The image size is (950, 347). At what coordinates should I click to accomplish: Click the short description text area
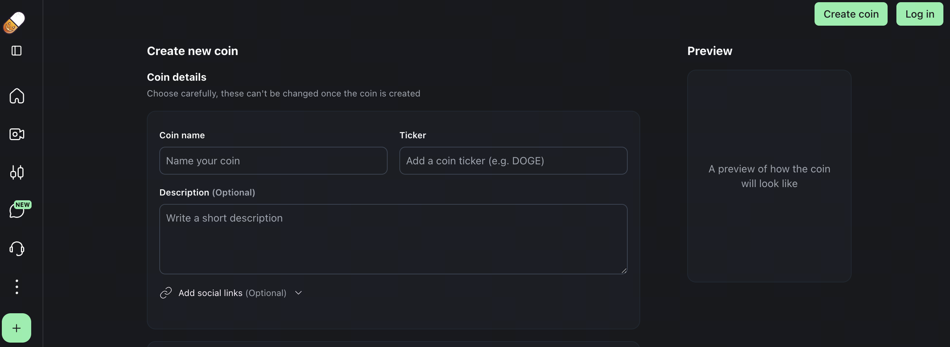point(393,239)
